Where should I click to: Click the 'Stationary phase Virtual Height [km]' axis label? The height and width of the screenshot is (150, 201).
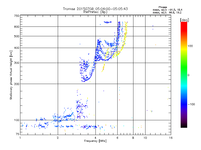[11, 75]
